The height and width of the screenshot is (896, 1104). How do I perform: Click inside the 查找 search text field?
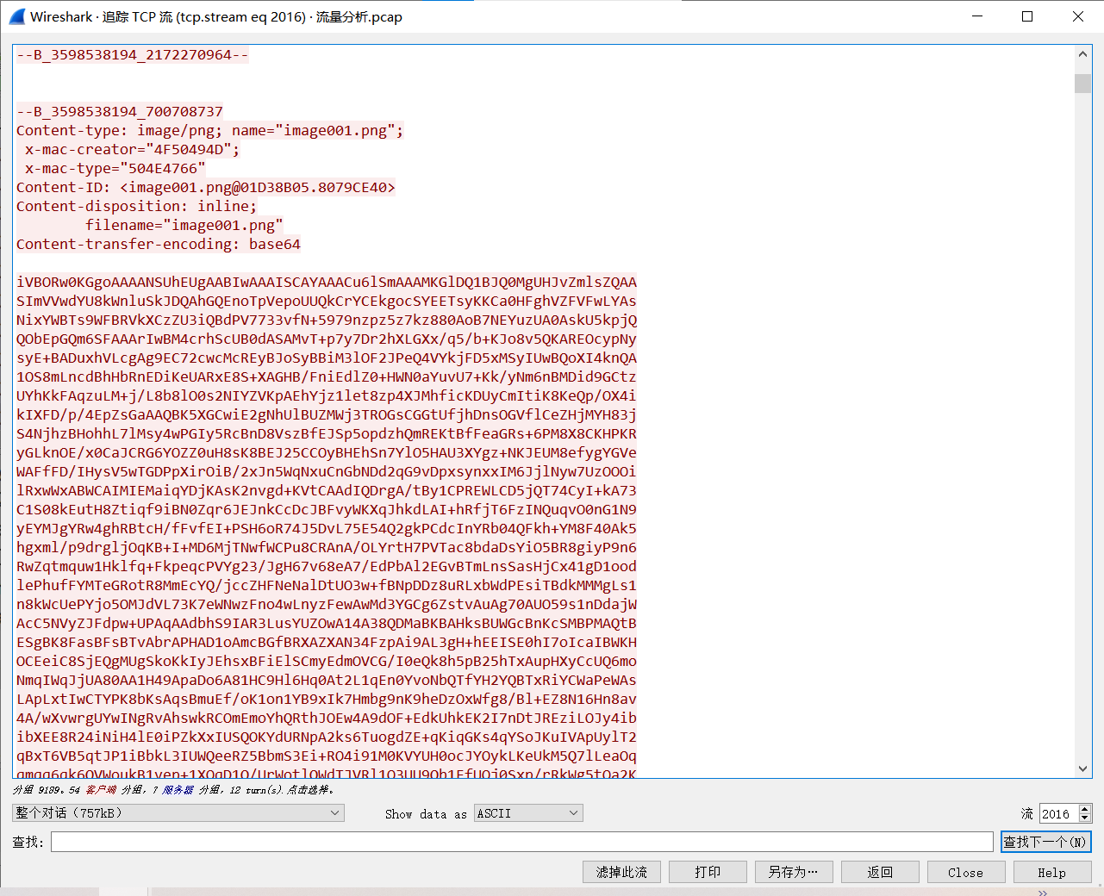(521, 842)
